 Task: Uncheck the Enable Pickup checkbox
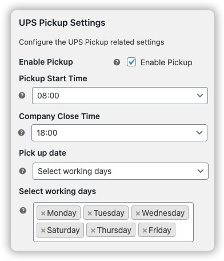click(x=131, y=62)
